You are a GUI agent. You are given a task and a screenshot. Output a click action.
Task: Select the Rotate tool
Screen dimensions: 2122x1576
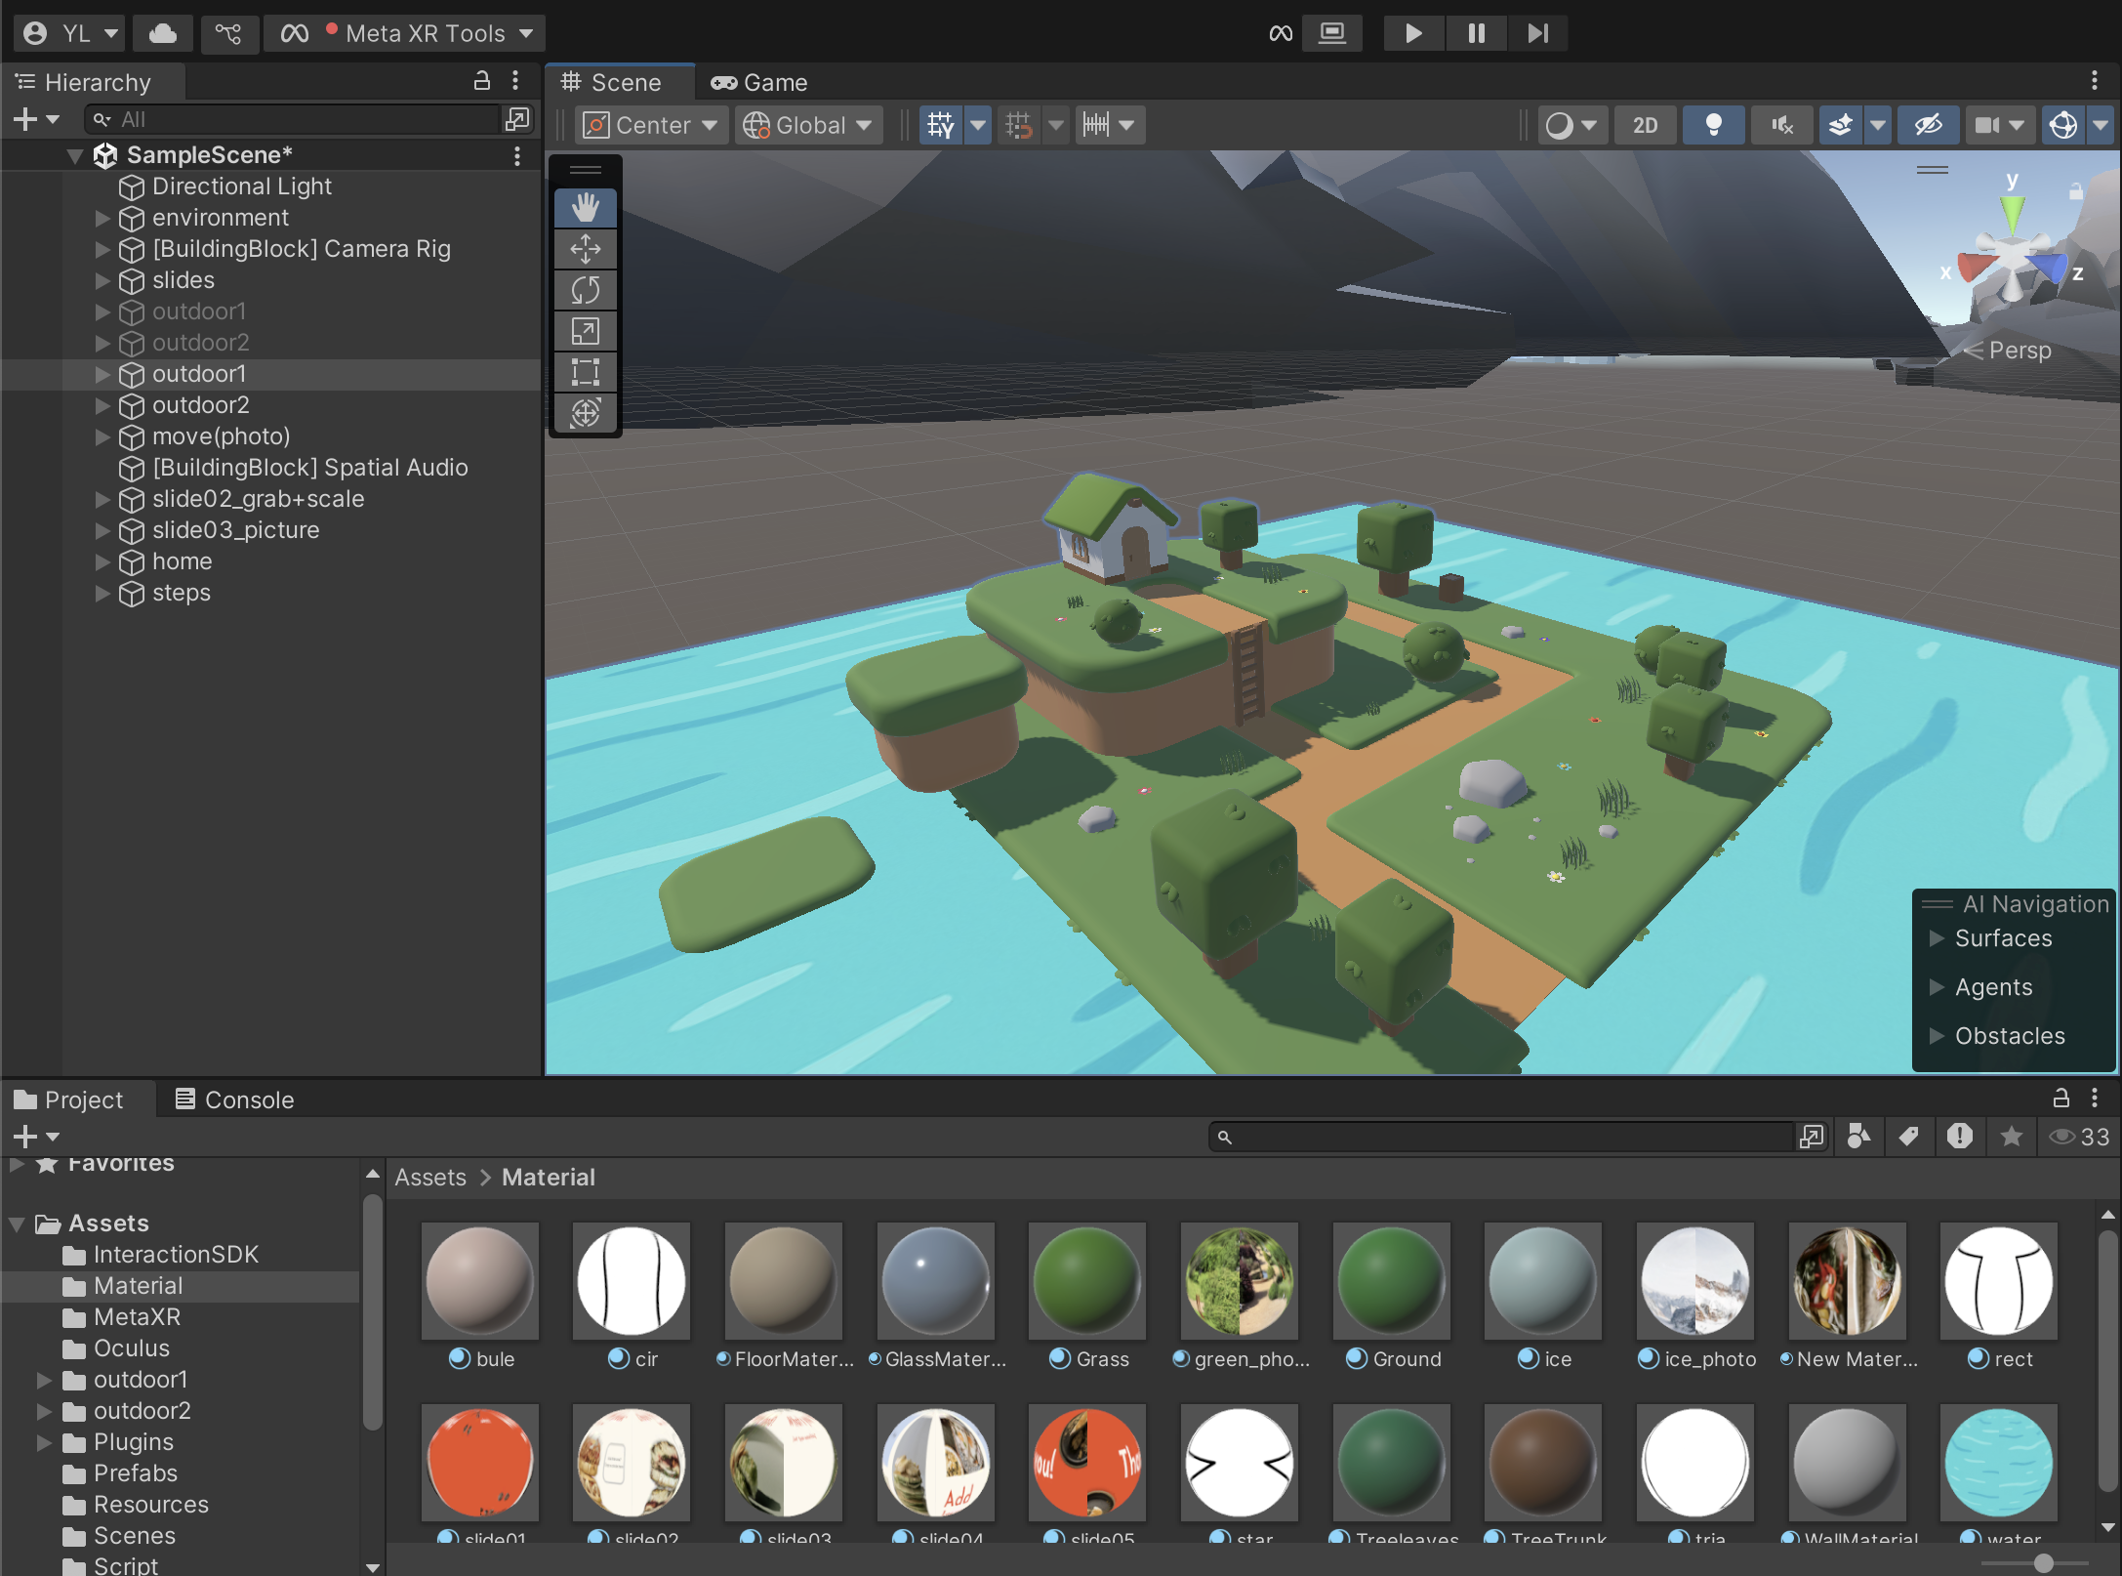click(x=585, y=290)
